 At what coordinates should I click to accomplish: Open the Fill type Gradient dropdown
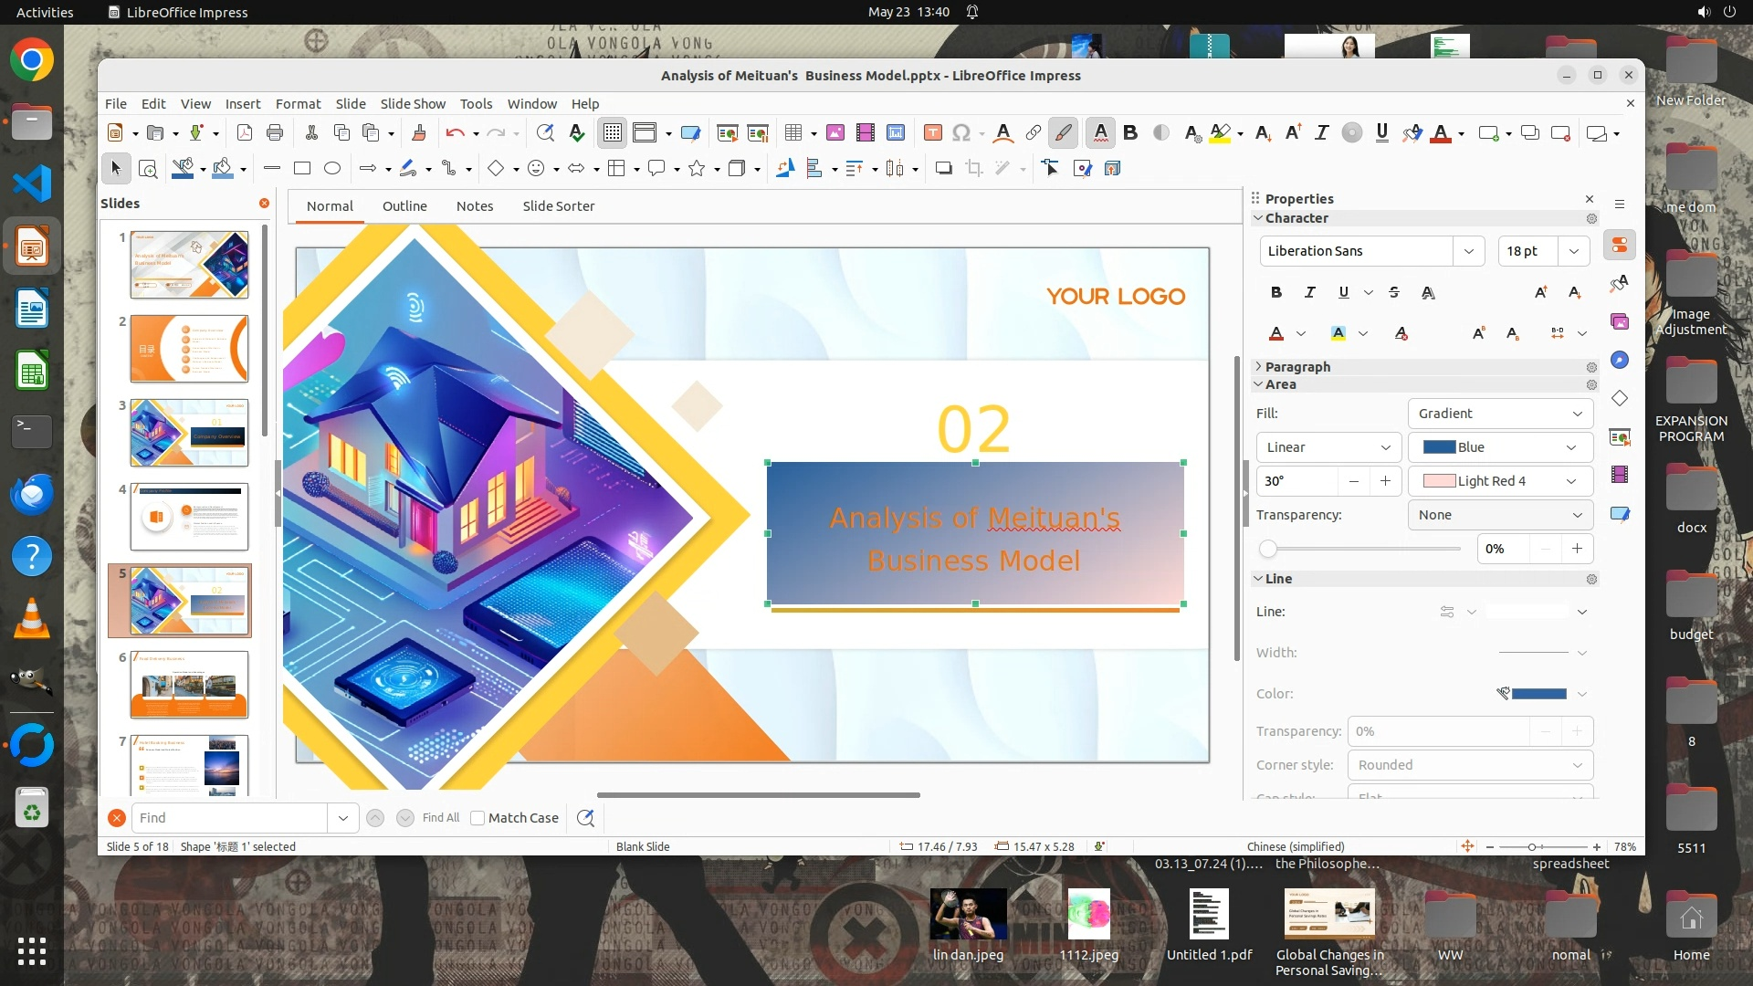coord(1500,414)
